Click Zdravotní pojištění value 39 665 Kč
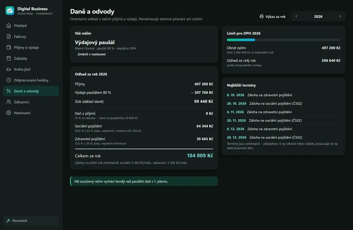 tap(205, 139)
